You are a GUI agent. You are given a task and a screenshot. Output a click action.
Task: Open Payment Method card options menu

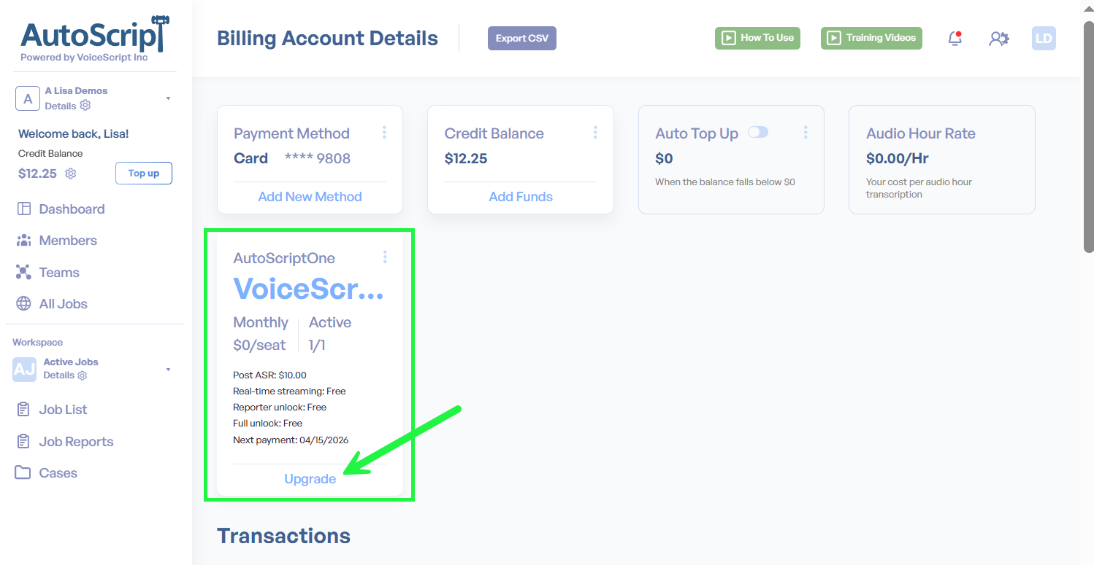[x=384, y=133]
